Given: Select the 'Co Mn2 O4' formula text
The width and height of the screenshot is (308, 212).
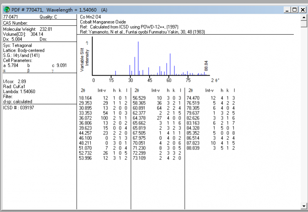Looking at the screenshot, I should pos(90,17).
